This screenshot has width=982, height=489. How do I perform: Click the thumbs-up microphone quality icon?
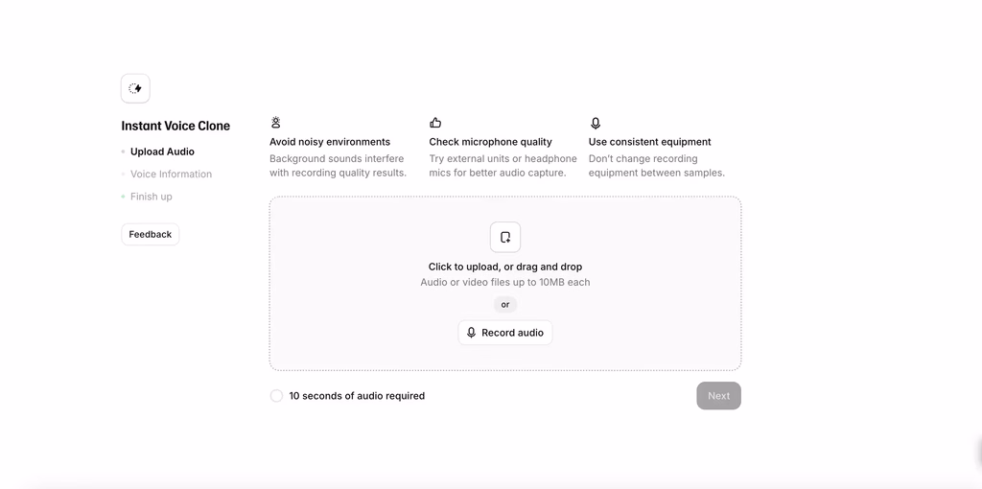[x=435, y=123]
